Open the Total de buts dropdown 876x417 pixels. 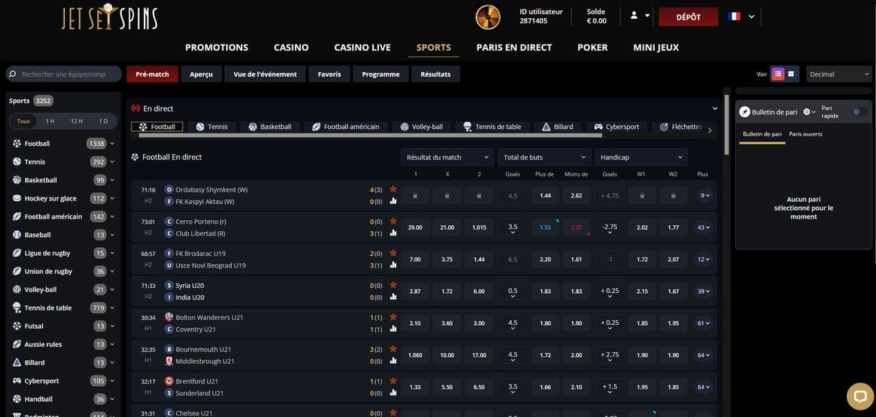(544, 157)
